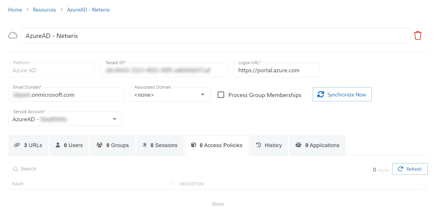Click the search magnifier icon
This screenshot has width=436, height=213.
pyautogui.click(x=16, y=169)
